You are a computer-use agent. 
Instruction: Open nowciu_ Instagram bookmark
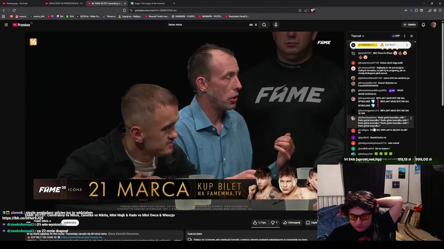tap(21, 16)
